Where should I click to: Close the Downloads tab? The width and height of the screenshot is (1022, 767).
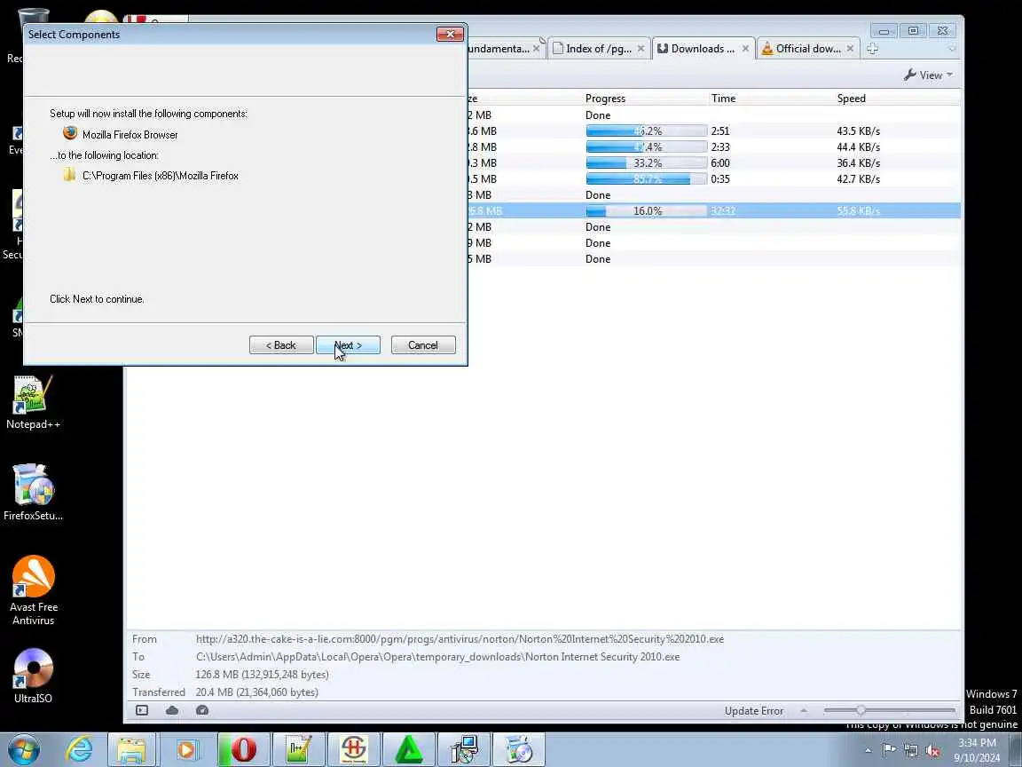pyautogui.click(x=745, y=49)
